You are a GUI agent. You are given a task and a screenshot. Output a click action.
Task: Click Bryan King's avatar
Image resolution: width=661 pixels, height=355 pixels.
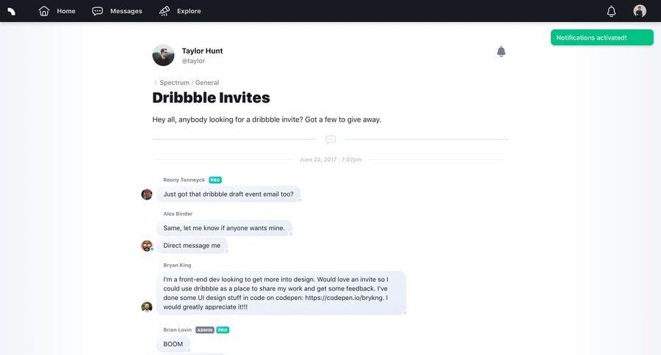147,307
